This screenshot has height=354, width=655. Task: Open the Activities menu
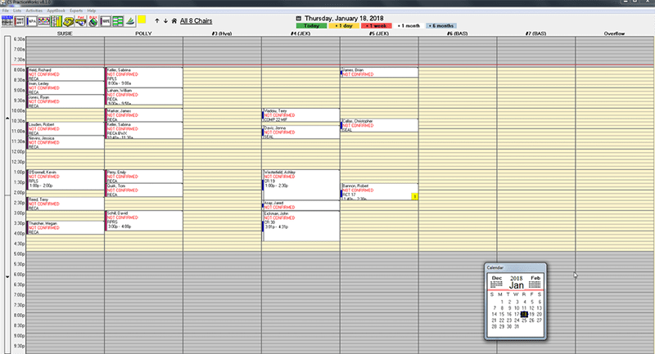[34, 11]
